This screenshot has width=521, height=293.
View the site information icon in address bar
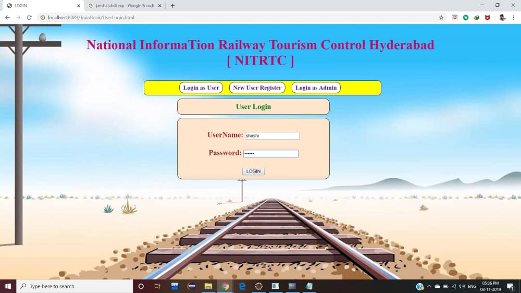pos(43,17)
